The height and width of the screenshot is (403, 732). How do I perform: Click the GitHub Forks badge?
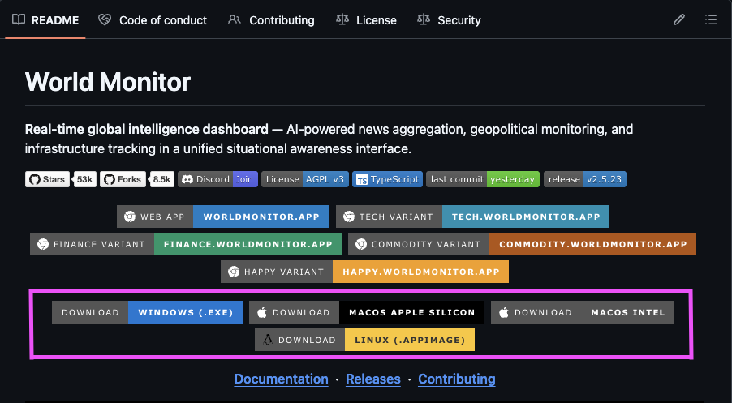click(123, 179)
